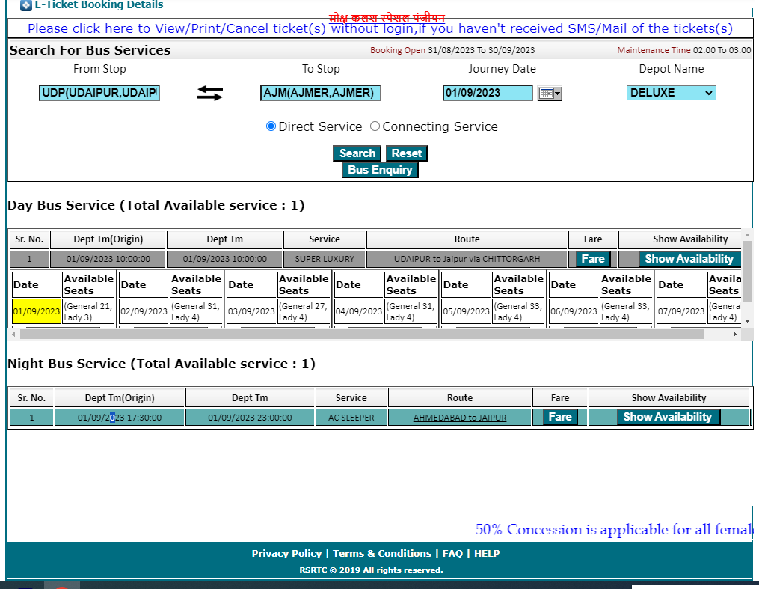759x589 pixels.
Task: Select the Connecting Service radio button
Action: [375, 126]
